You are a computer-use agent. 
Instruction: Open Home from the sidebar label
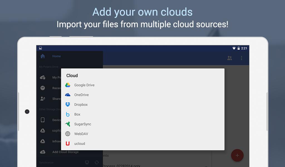click(56, 56)
